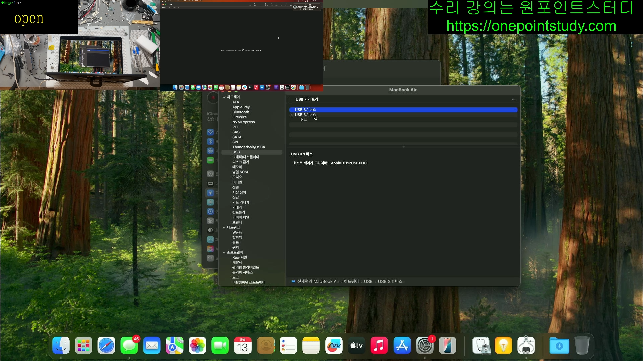Open the Freeform app in dock
This screenshot has height=361, width=643.
334,346
